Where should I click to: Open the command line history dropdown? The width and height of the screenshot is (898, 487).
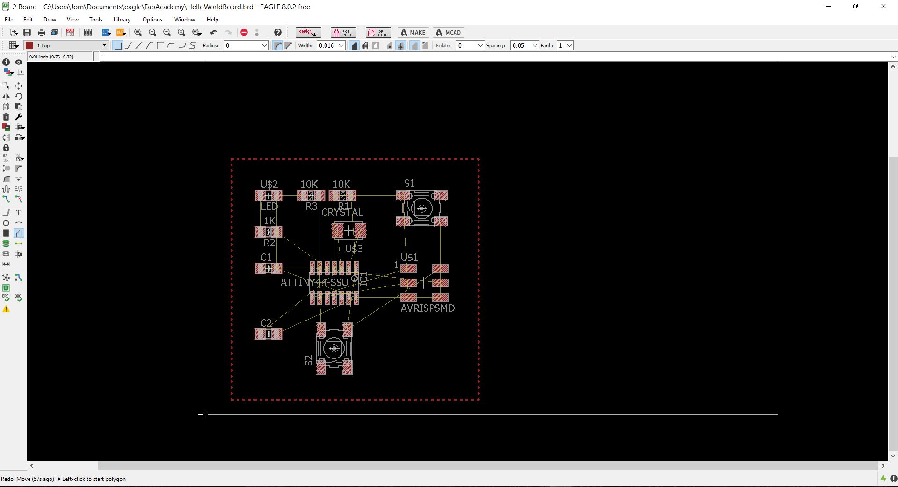point(893,57)
